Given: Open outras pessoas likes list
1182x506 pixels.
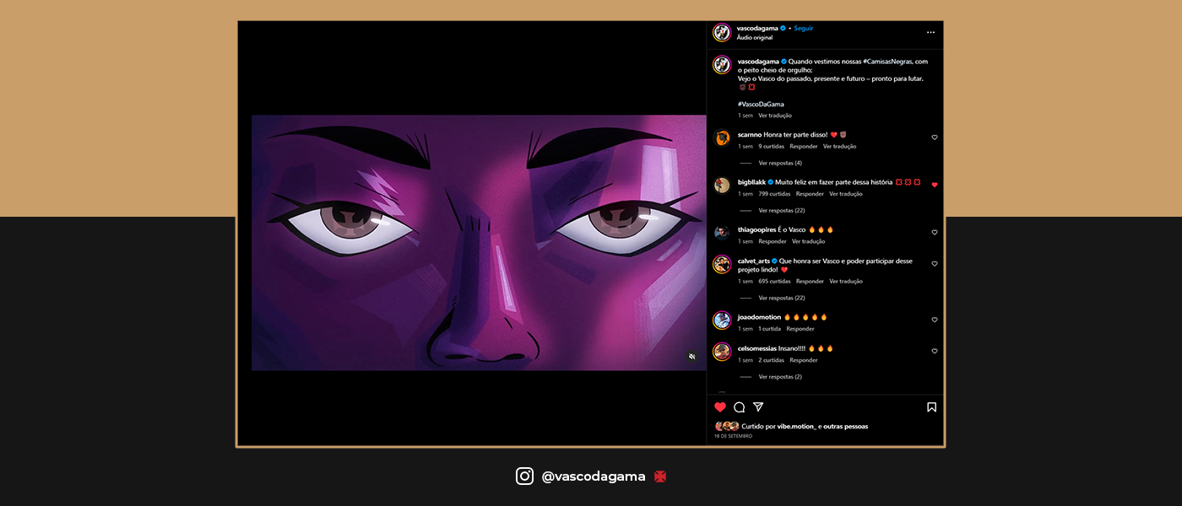Looking at the screenshot, I should click(x=845, y=427).
